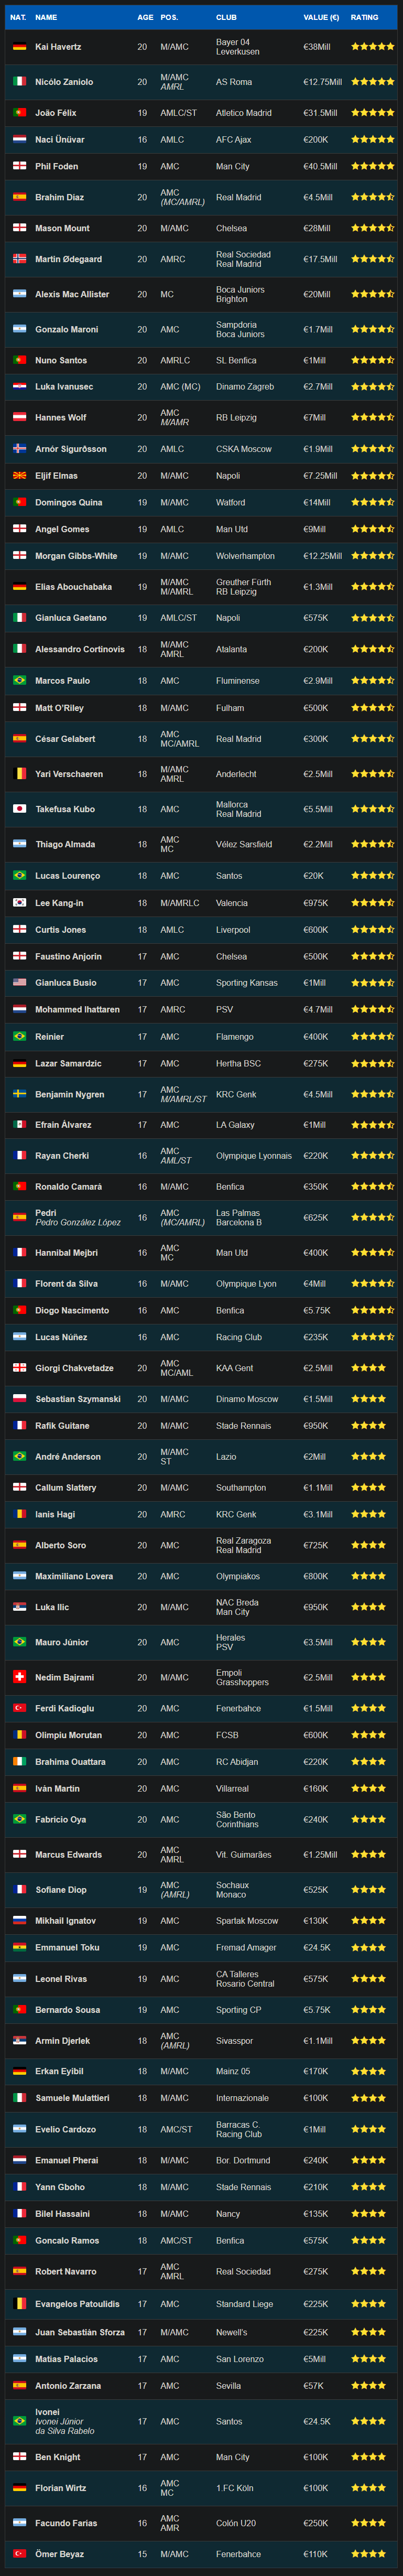Open Mason Mount's player page
This screenshot has height=2576, width=403.
tap(62, 228)
